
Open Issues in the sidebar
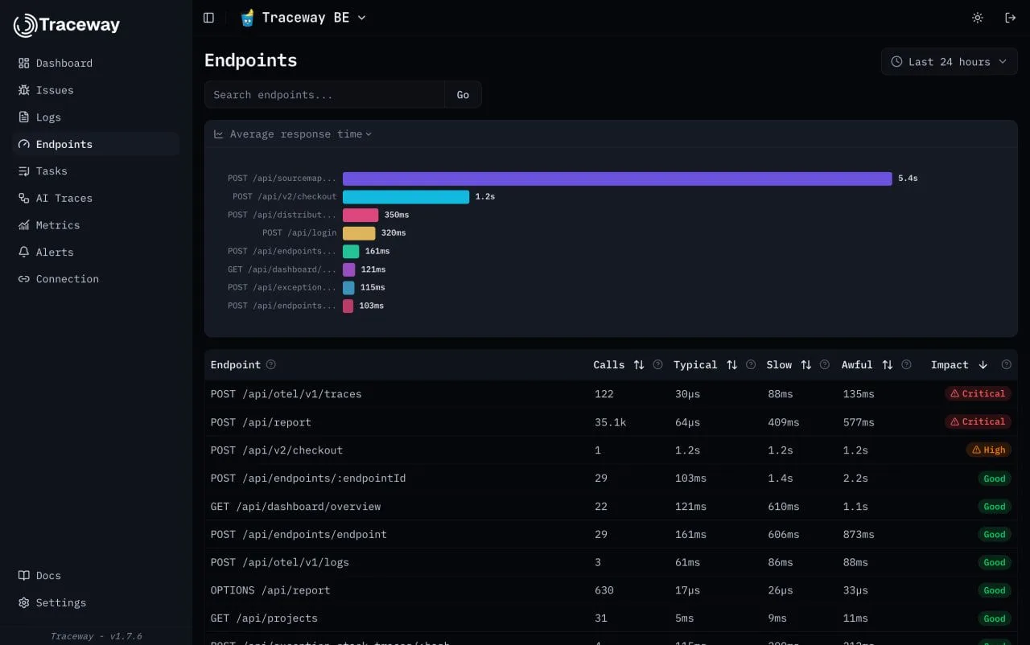point(96,90)
